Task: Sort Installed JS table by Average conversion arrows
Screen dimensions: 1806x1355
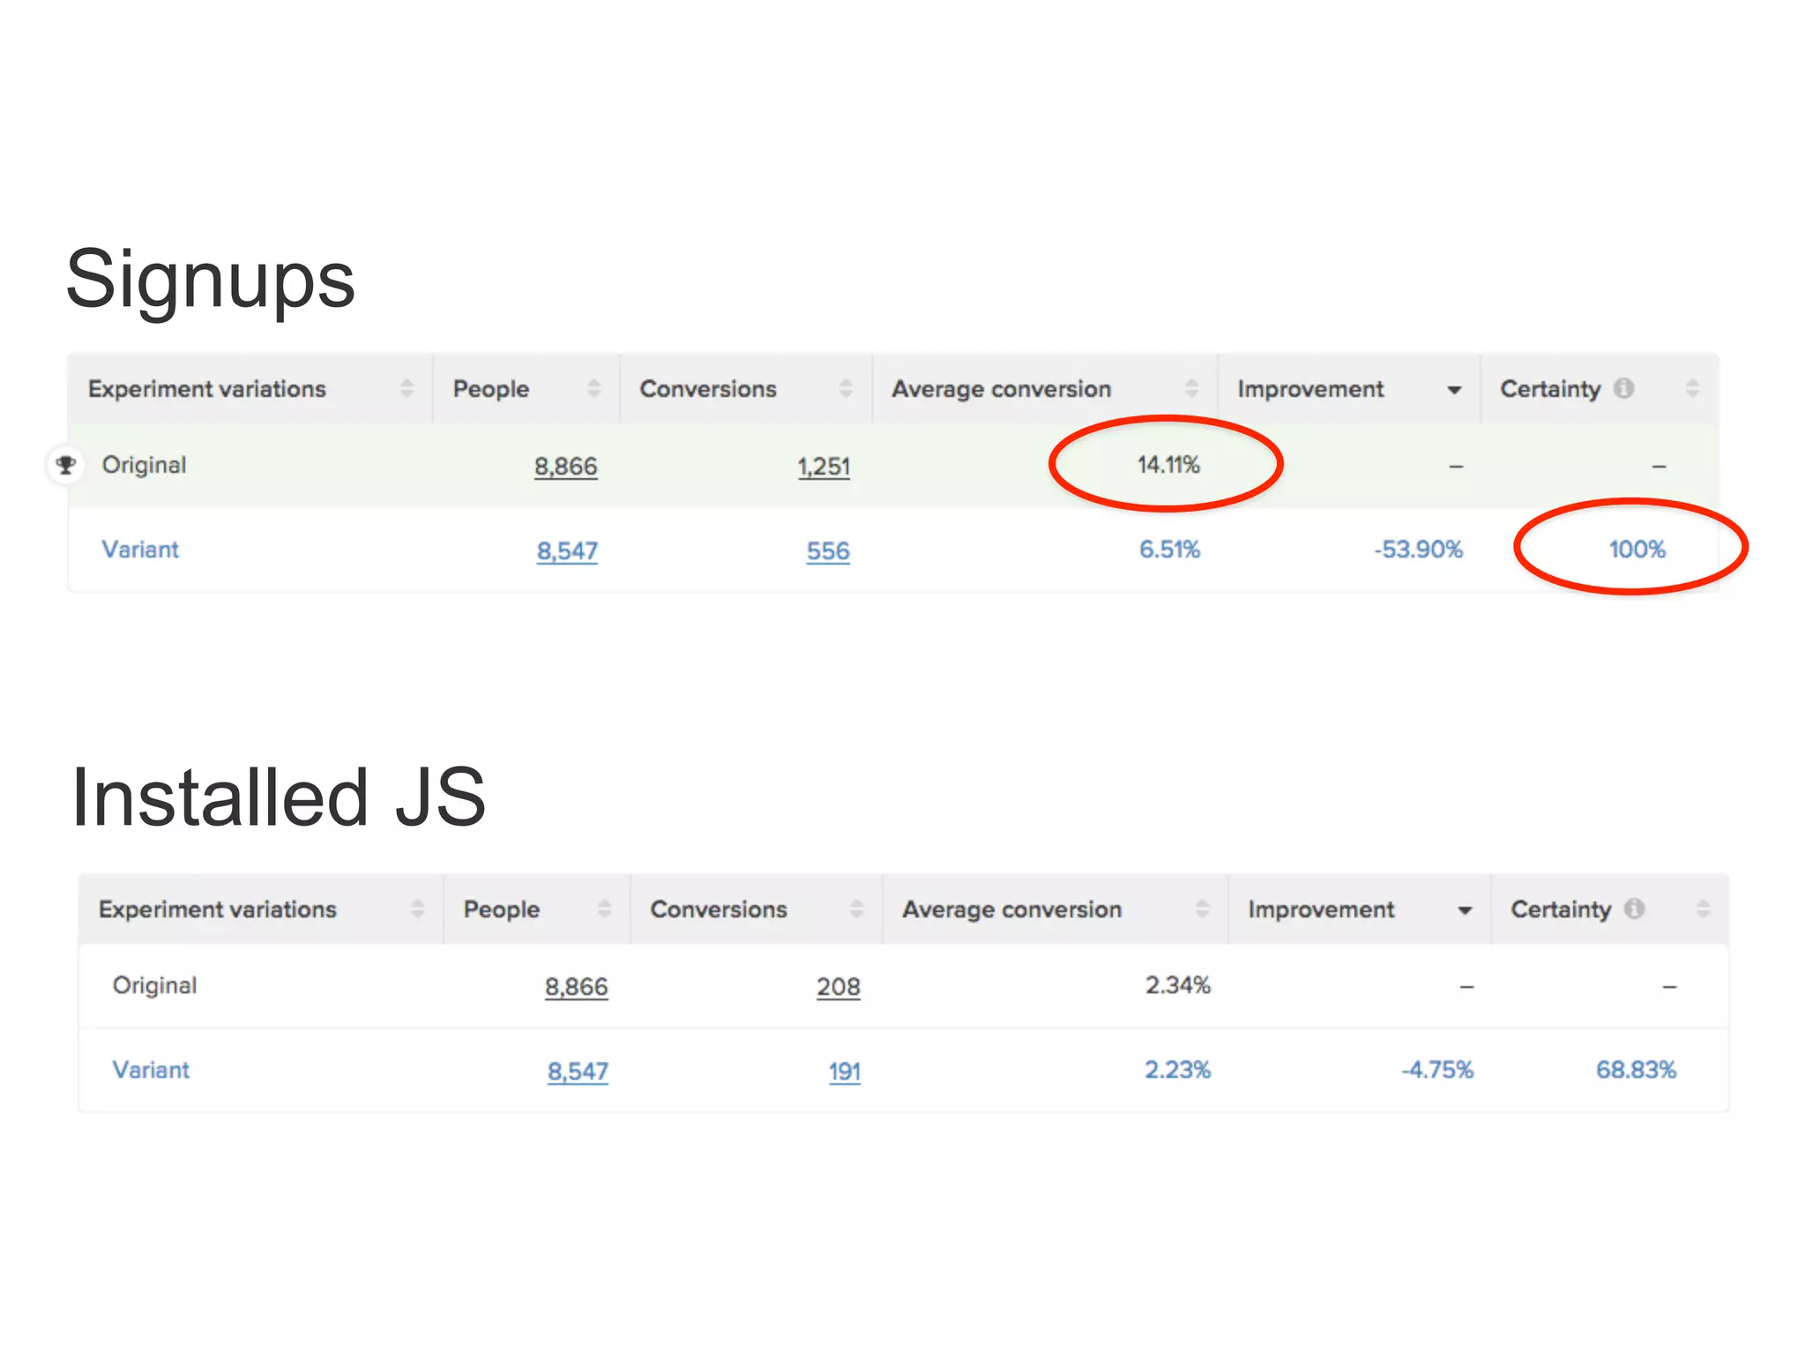Action: click(x=1202, y=909)
